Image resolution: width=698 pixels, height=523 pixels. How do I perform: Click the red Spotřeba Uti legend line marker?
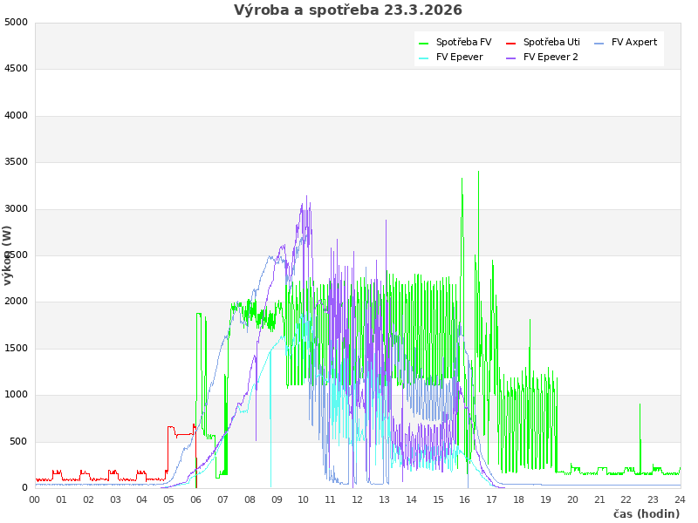(x=511, y=43)
